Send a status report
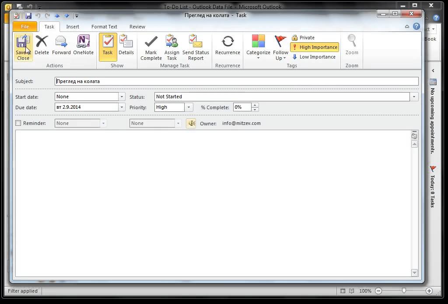 click(x=196, y=47)
